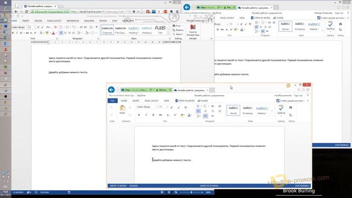Open DESIGN tab in desktop Word ribbon
This screenshot has height=198, width=352.
[38, 21]
